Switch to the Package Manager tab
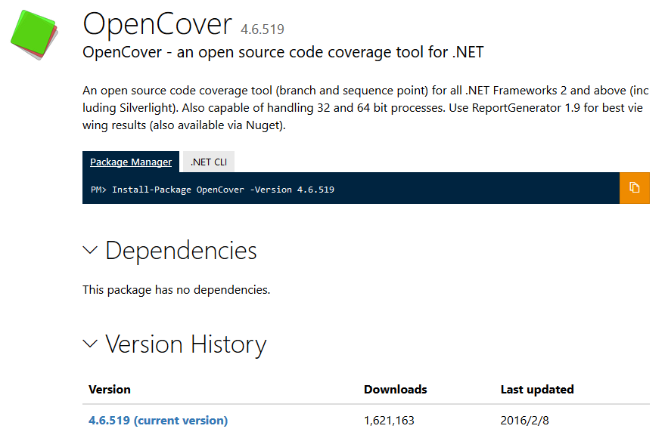668x435 pixels. point(131,162)
